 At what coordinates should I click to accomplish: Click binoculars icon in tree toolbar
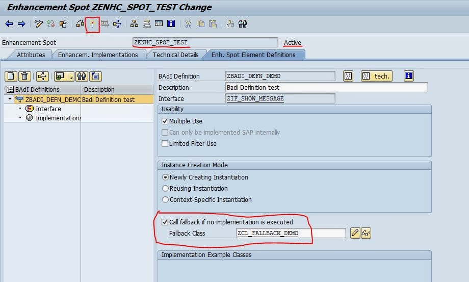pos(82,76)
